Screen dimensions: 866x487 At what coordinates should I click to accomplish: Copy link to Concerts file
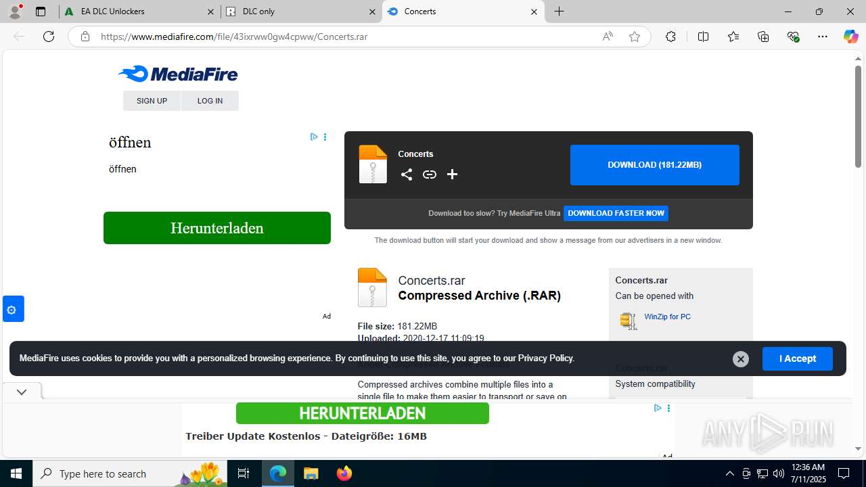tap(430, 175)
